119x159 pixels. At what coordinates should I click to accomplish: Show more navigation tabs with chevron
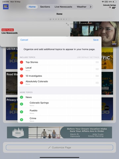point(91,7)
